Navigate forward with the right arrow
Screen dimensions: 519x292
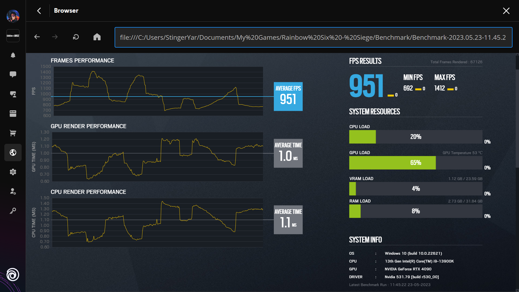click(55, 37)
